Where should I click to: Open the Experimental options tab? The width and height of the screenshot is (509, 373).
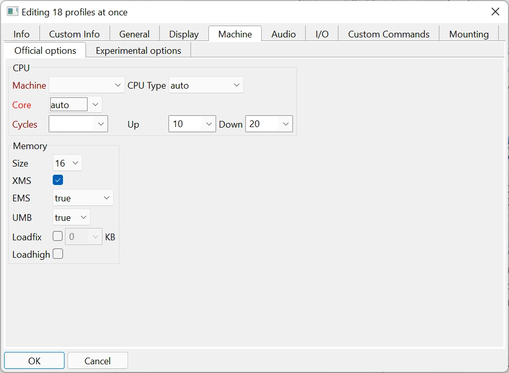pyautogui.click(x=138, y=50)
